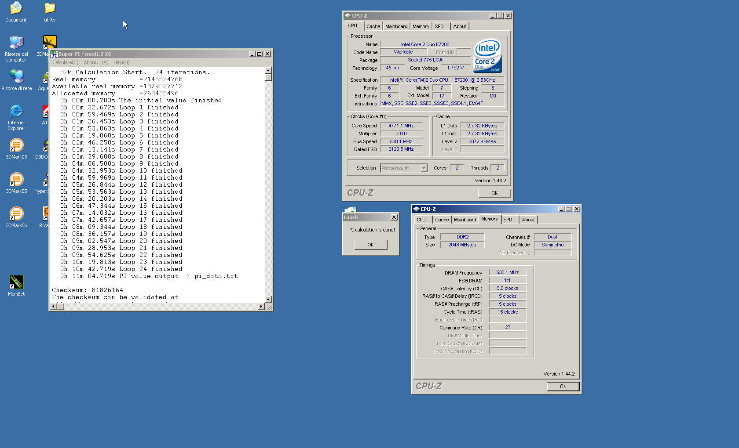The width and height of the screenshot is (739, 448).
Task: Switch to Mainboard tab in lower CPU-Z
Action: pos(465,220)
